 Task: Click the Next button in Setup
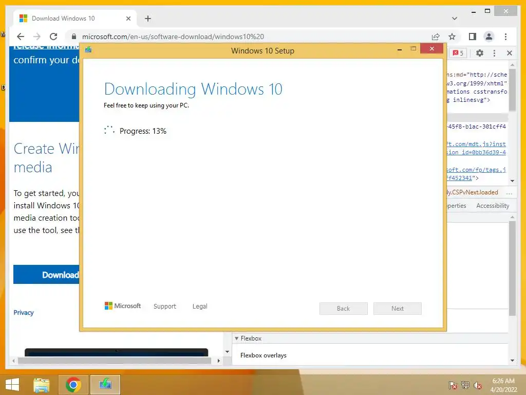398,309
